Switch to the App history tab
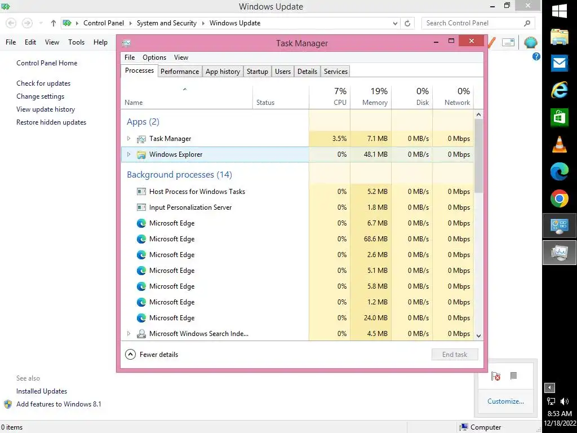The width and height of the screenshot is (577, 433). click(x=223, y=72)
